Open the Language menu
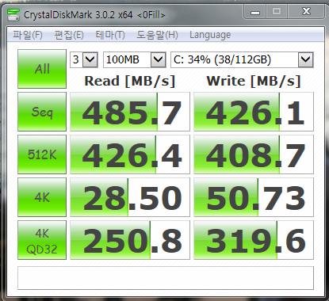This screenshot has width=329, height=301. pyautogui.click(x=210, y=35)
